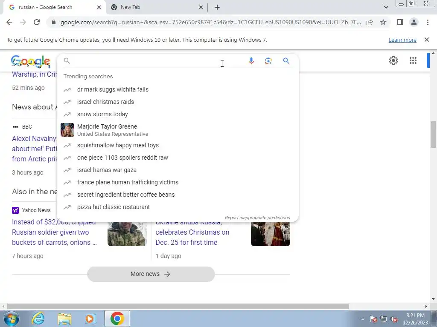The image size is (437, 327).
Task: Start voice search with microphone
Action: pyautogui.click(x=251, y=61)
